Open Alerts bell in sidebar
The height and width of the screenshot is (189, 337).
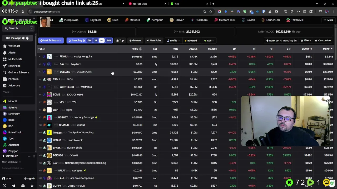5,52
